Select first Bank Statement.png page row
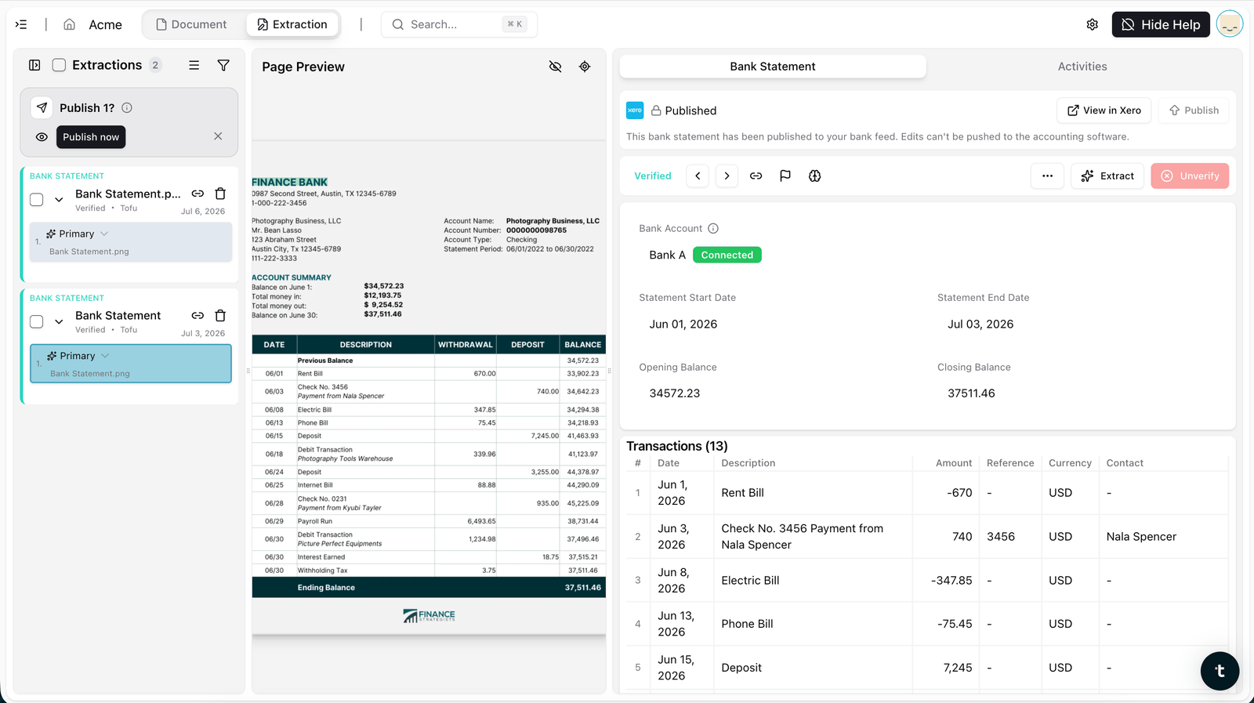 pyautogui.click(x=131, y=242)
